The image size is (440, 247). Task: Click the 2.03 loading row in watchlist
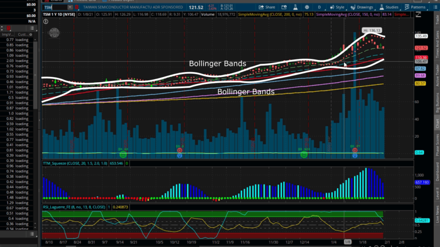(17, 61)
